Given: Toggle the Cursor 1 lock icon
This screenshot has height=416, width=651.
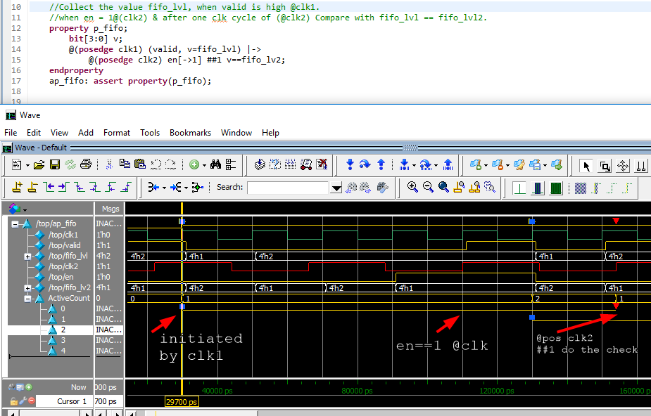Looking at the screenshot, I should click(13, 401).
